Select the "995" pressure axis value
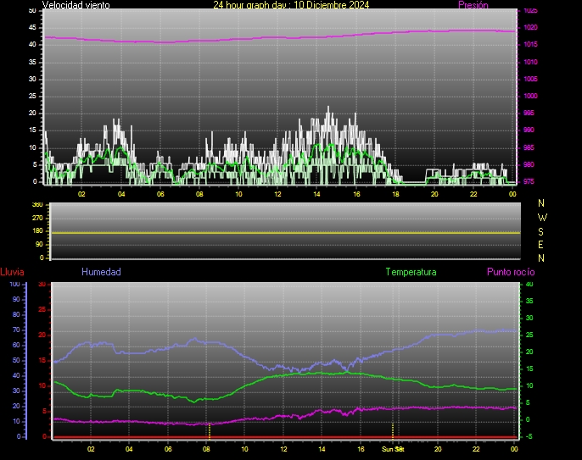The height and width of the screenshot is (460, 582). pyautogui.click(x=529, y=113)
